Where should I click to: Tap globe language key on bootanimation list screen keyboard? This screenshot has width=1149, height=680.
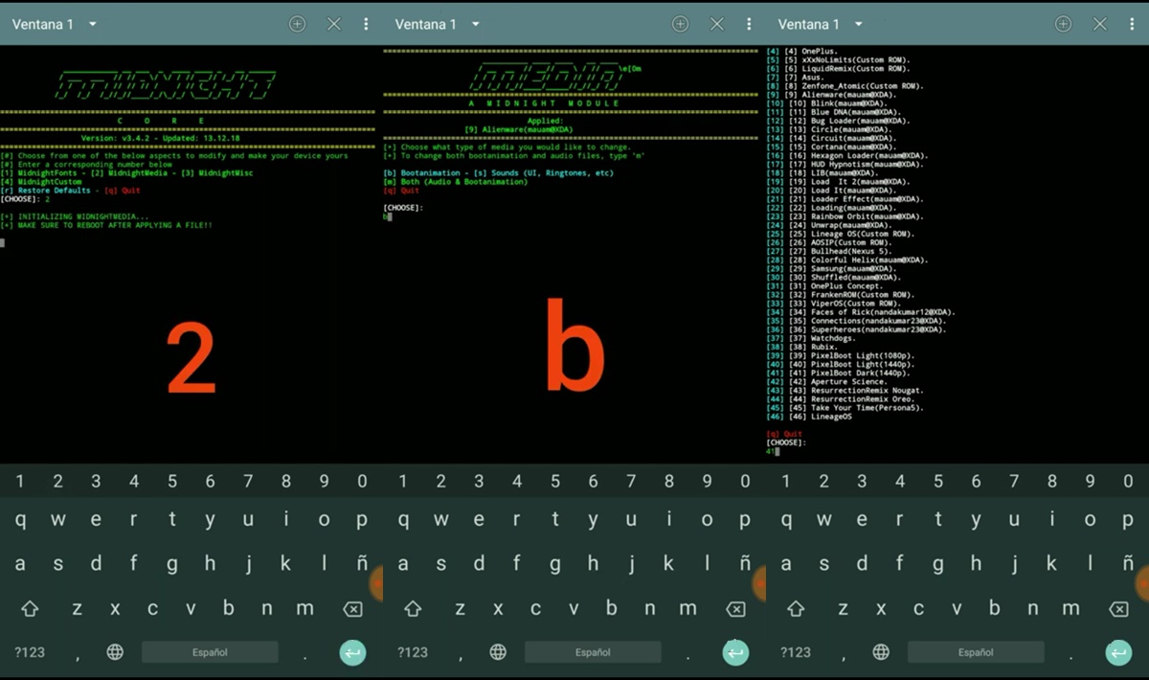click(x=881, y=652)
